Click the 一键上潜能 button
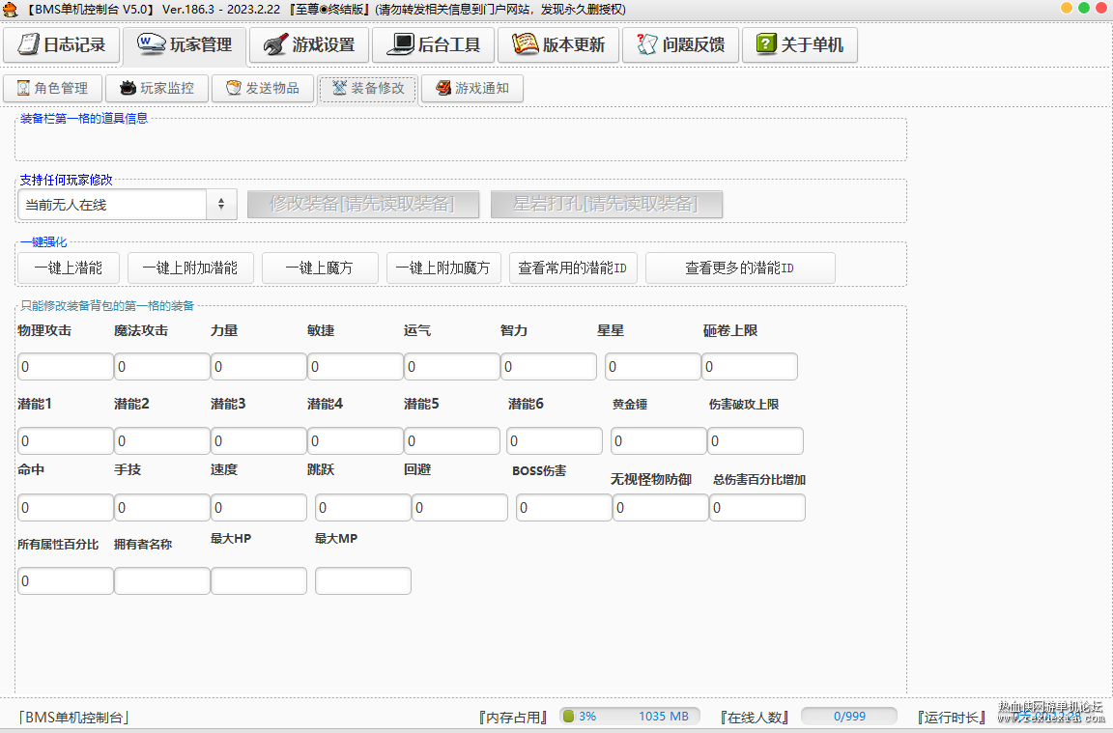 coord(69,268)
